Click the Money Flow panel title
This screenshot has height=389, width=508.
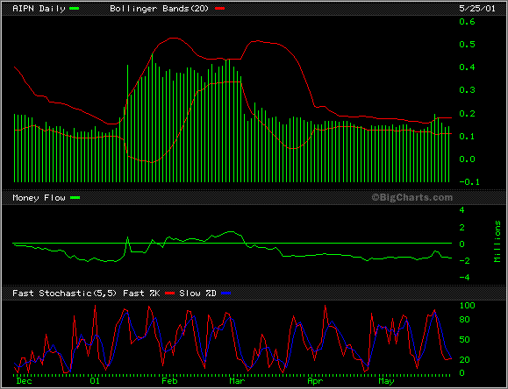[39, 197]
